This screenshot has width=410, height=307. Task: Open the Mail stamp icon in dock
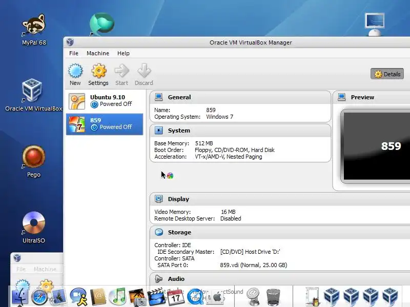point(59,297)
